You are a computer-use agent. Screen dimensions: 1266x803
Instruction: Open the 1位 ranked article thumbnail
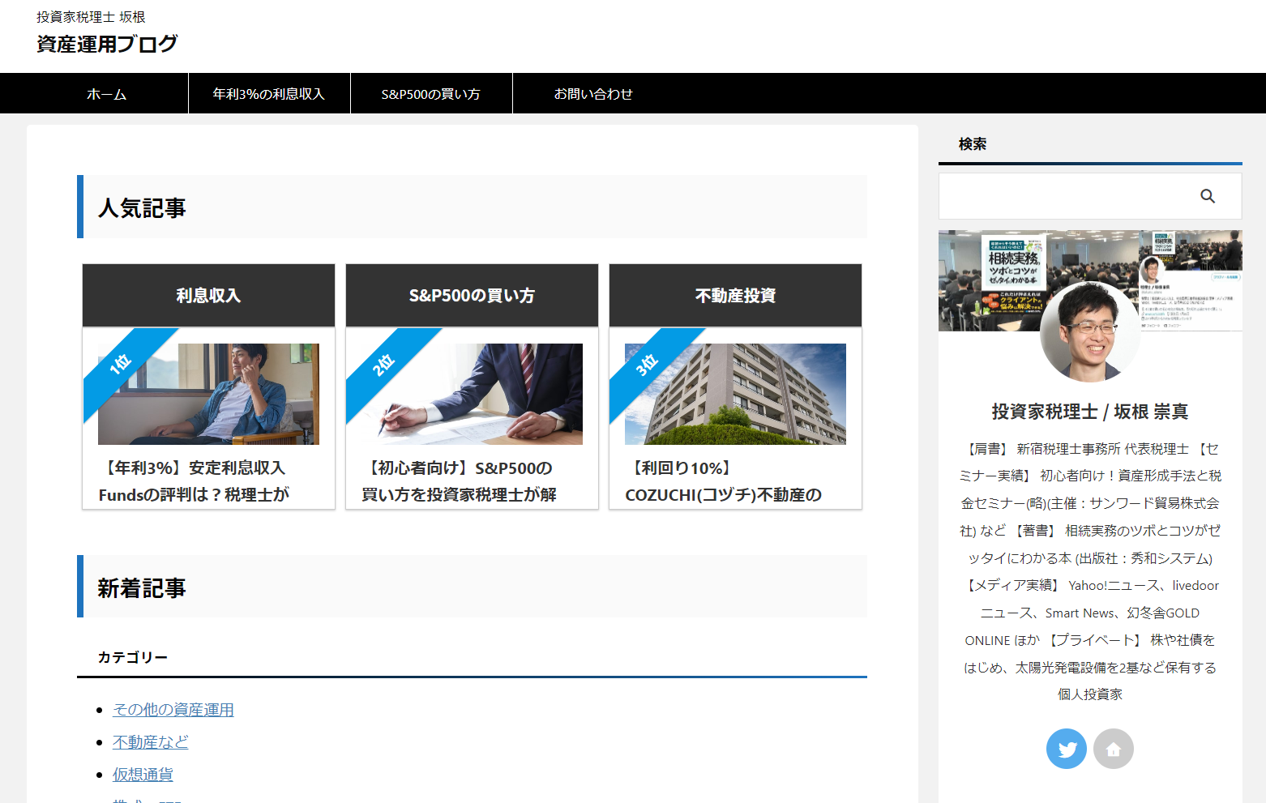tap(208, 394)
